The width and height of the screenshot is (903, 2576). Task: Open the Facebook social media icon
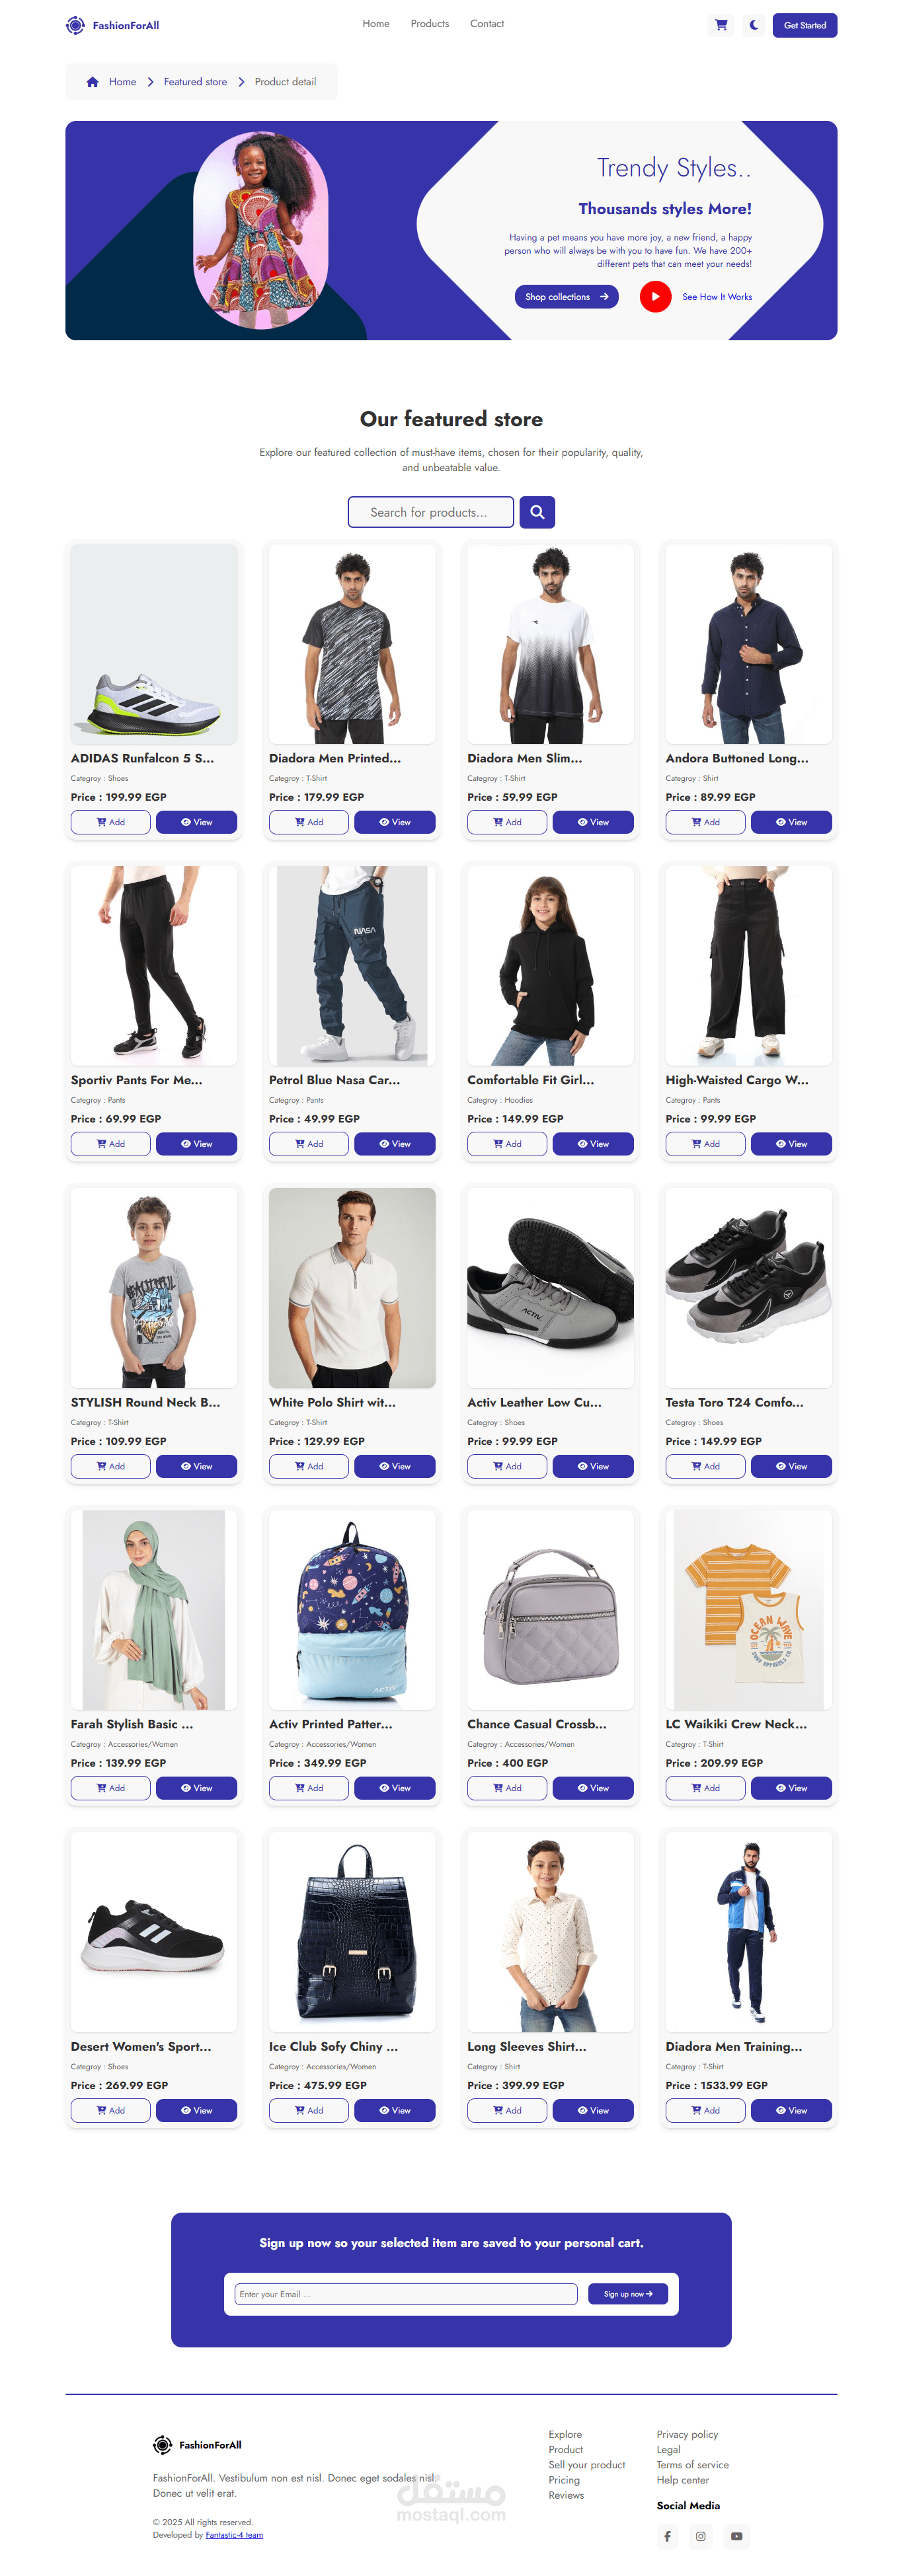(x=668, y=2536)
